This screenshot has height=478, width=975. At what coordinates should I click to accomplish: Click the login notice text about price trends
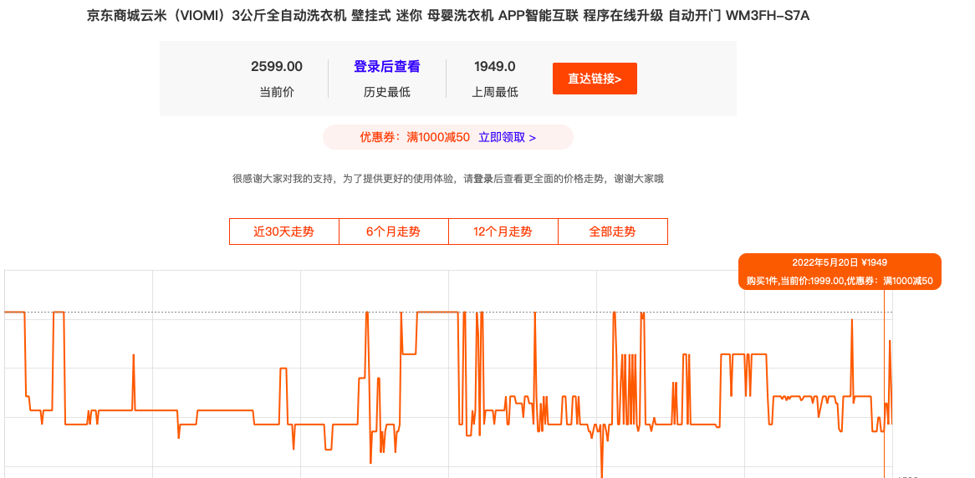click(448, 179)
